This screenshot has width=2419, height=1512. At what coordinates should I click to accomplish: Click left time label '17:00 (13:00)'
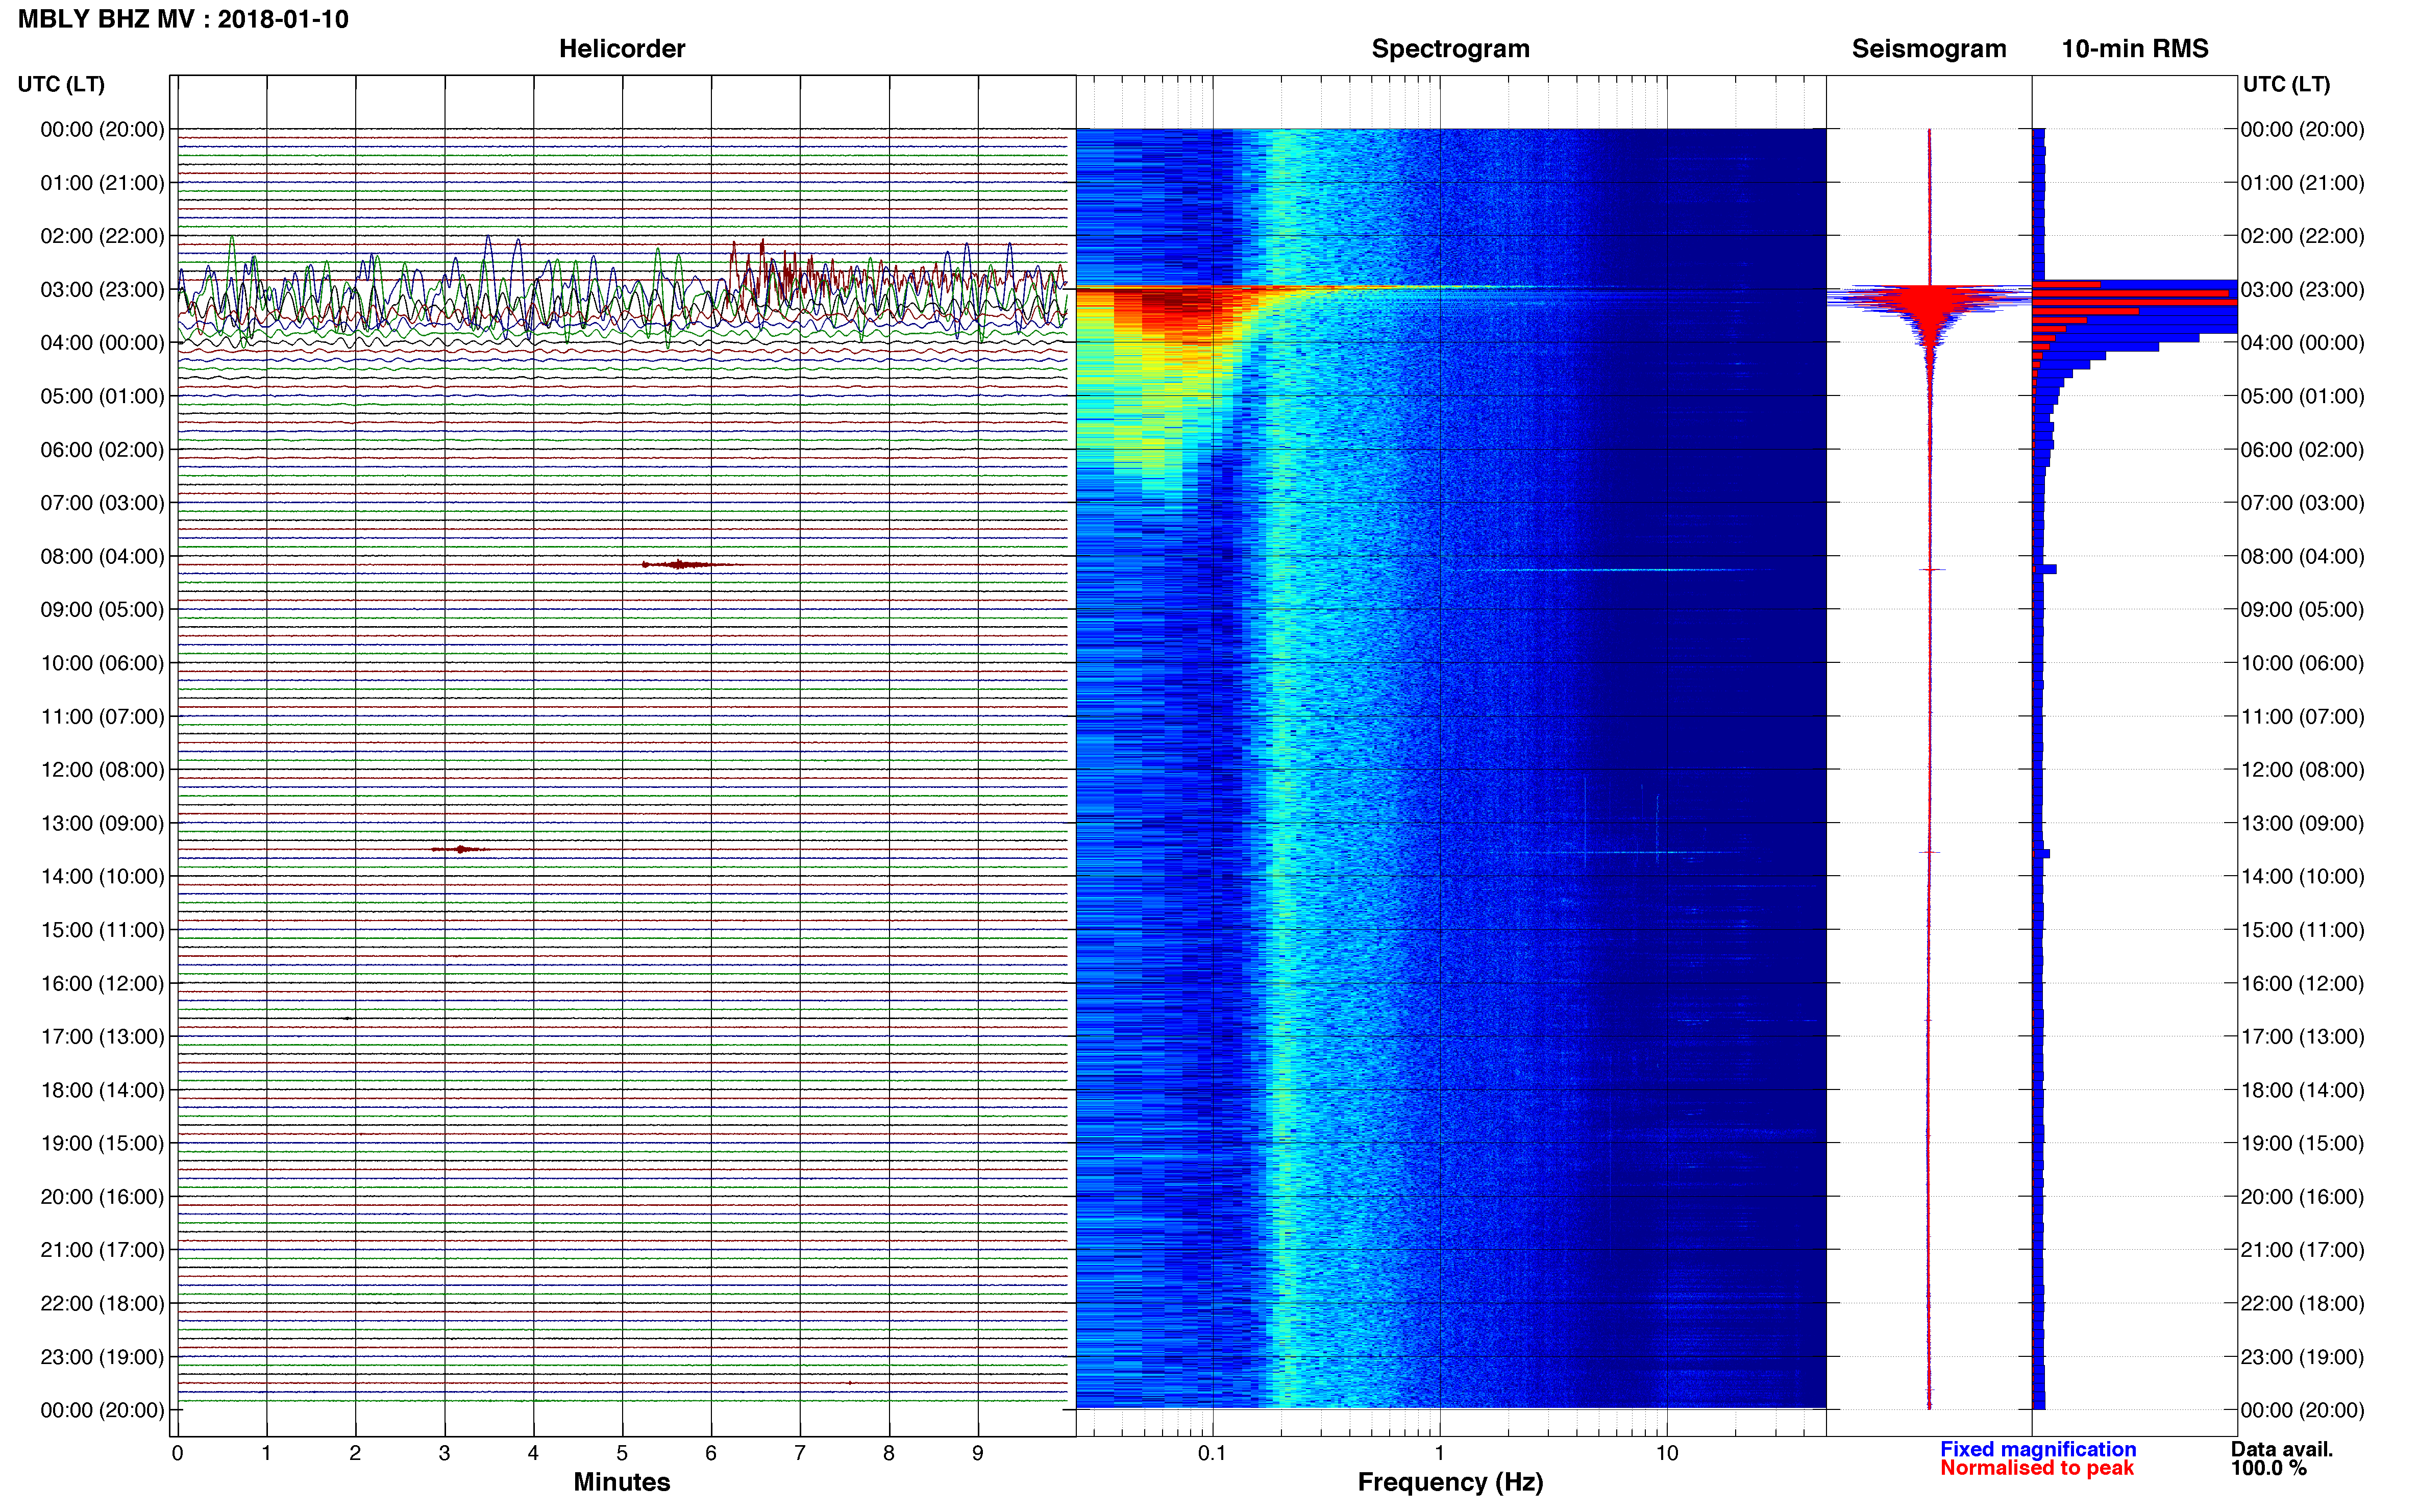102,1037
